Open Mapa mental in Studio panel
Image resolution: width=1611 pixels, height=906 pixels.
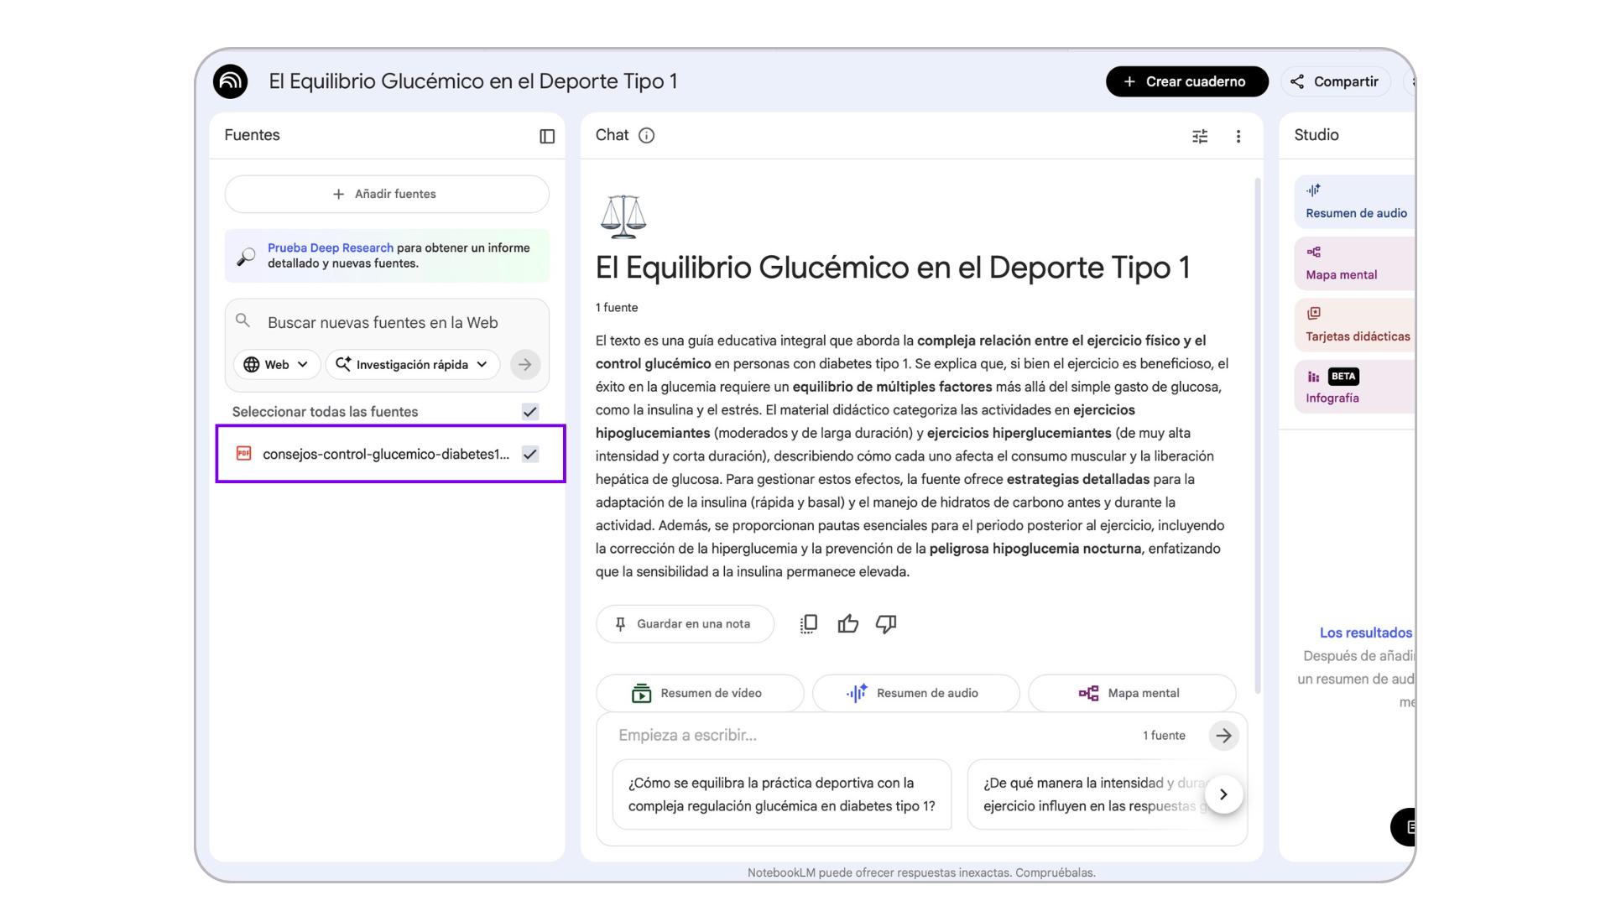click(1353, 263)
